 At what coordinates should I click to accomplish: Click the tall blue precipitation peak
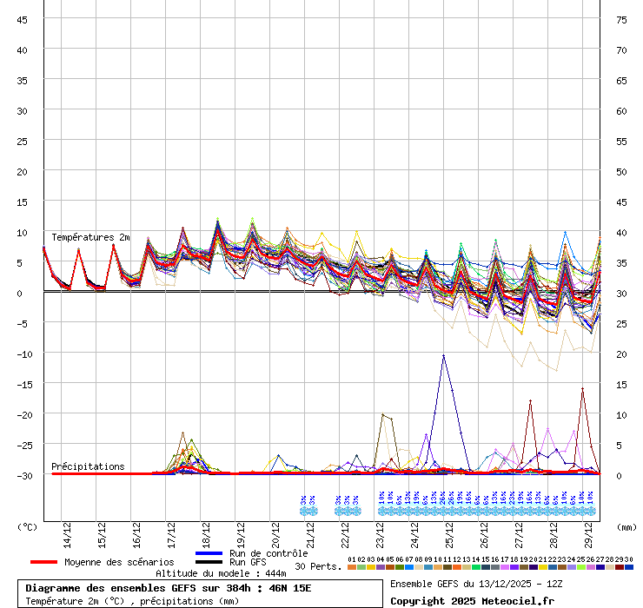[x=443, y=356]
